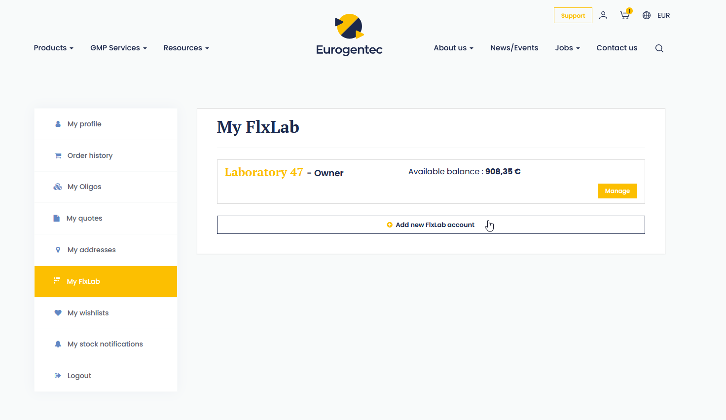The height and width of the screenshot is (420, 726).
Task: Click the My FlxLab list icon
Action: point(57,281)
